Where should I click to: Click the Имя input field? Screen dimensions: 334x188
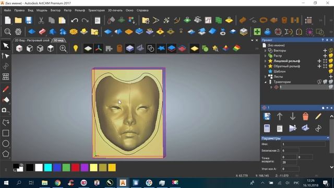[303, 144]
